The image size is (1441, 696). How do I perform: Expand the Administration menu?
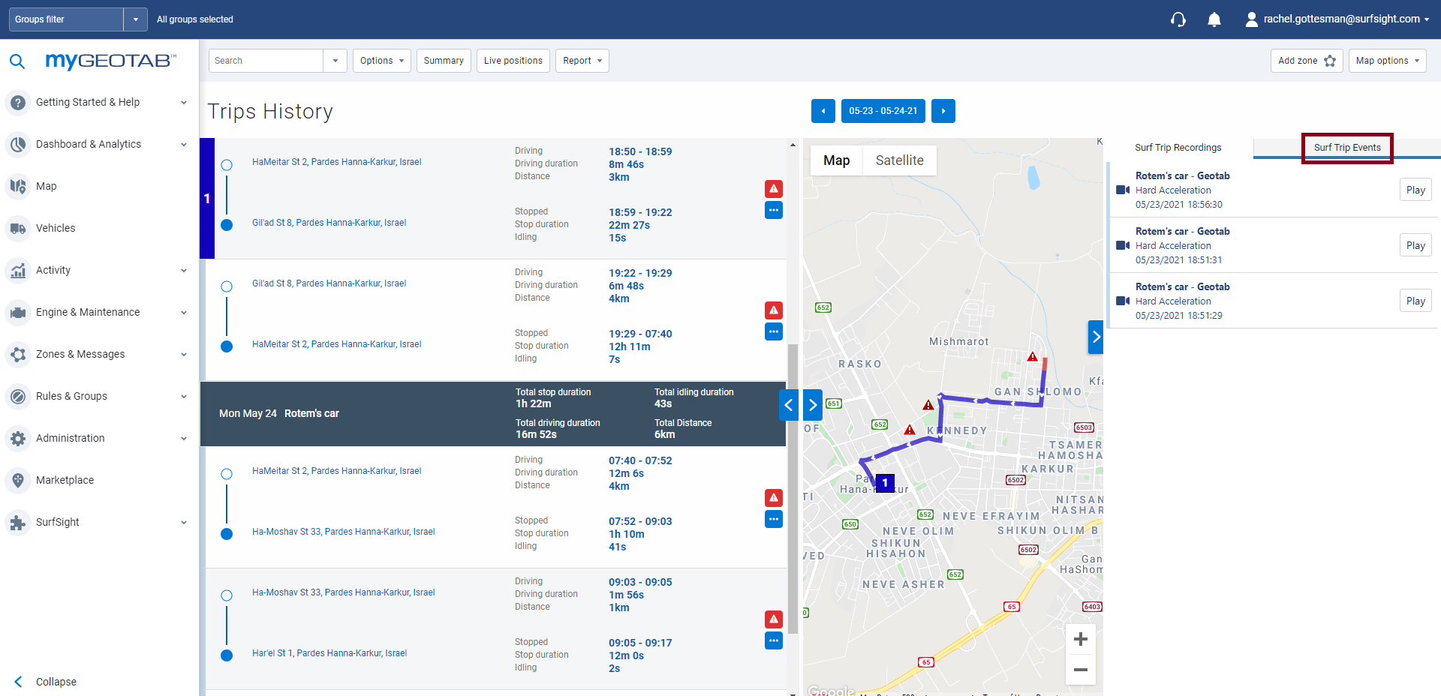pos(184,438)
